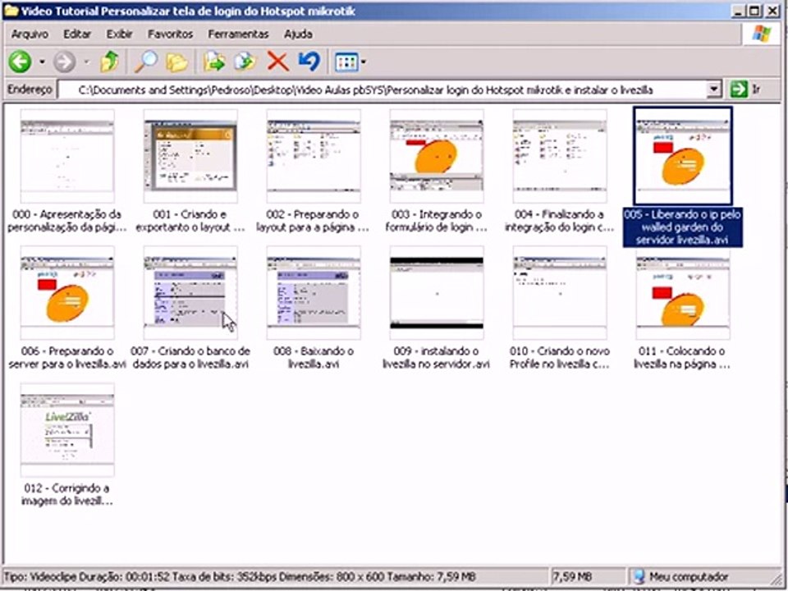Click inside the Endereço address field
This screenshot has width=788, height=591.
[383, 90]
